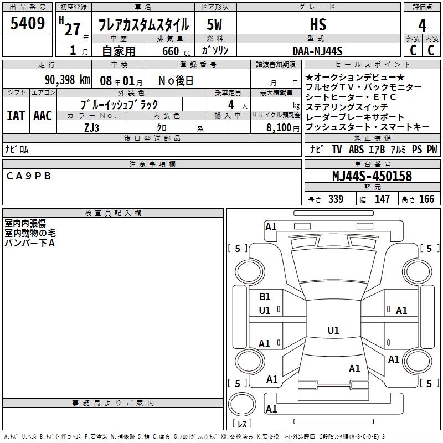Click chassis number MJ44S-450158
This screenshot has width=443, height=443.
pyautogui.click(x=372, y=176)
